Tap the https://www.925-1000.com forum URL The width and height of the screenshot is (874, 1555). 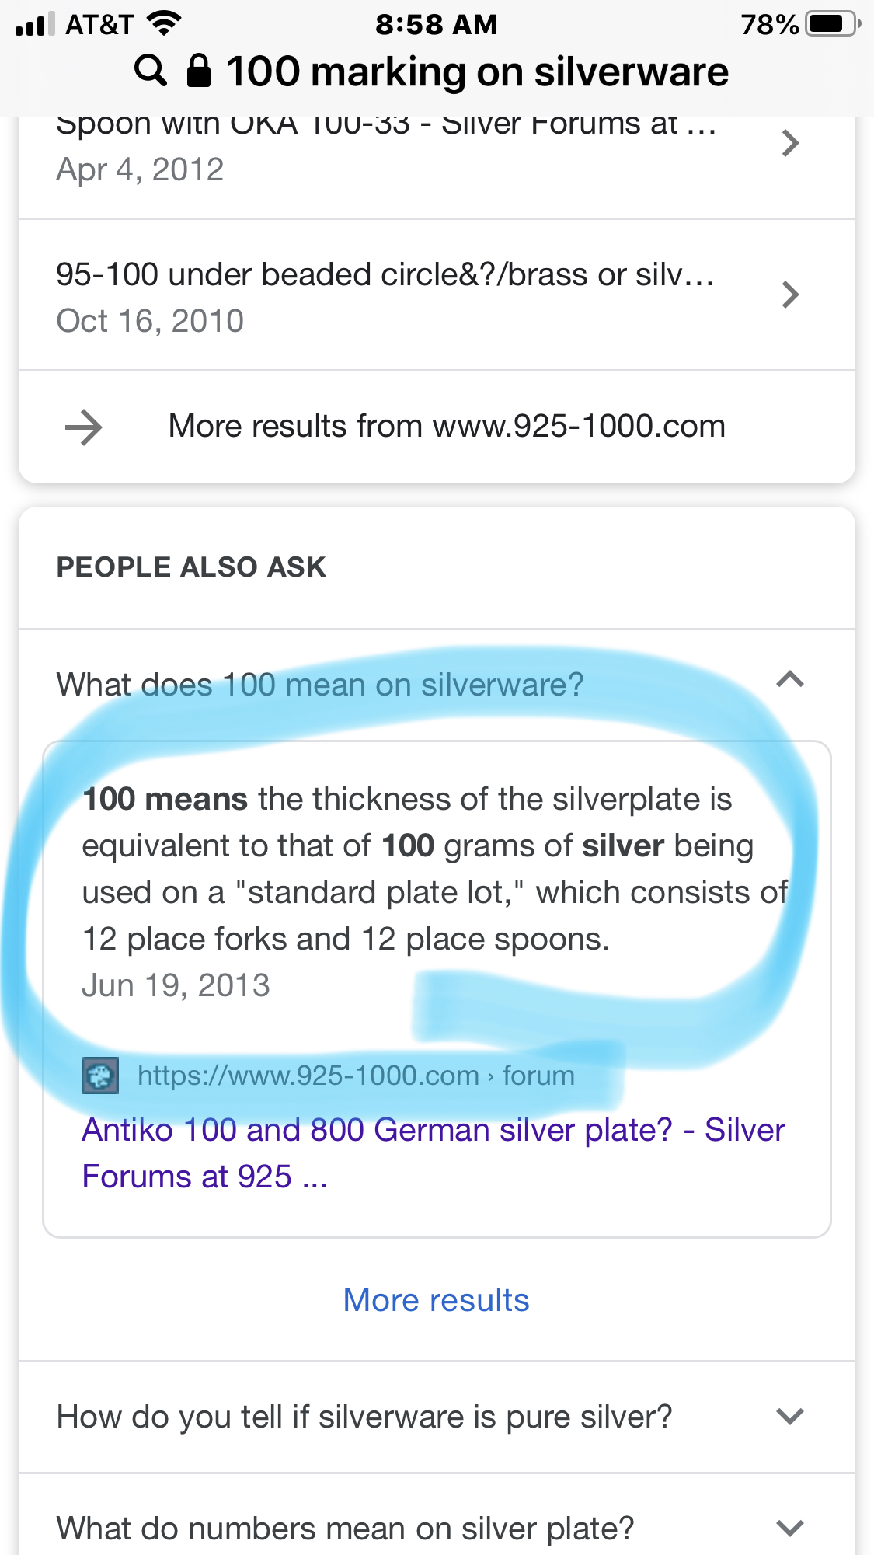(356, 1076)
